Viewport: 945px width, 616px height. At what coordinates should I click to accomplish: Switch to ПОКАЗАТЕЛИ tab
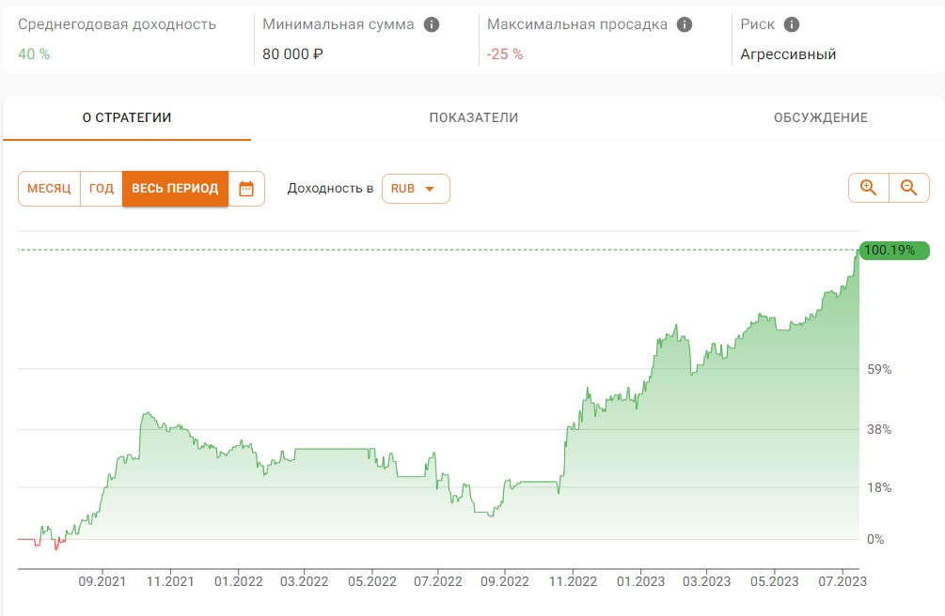click(x=474, y=118)
